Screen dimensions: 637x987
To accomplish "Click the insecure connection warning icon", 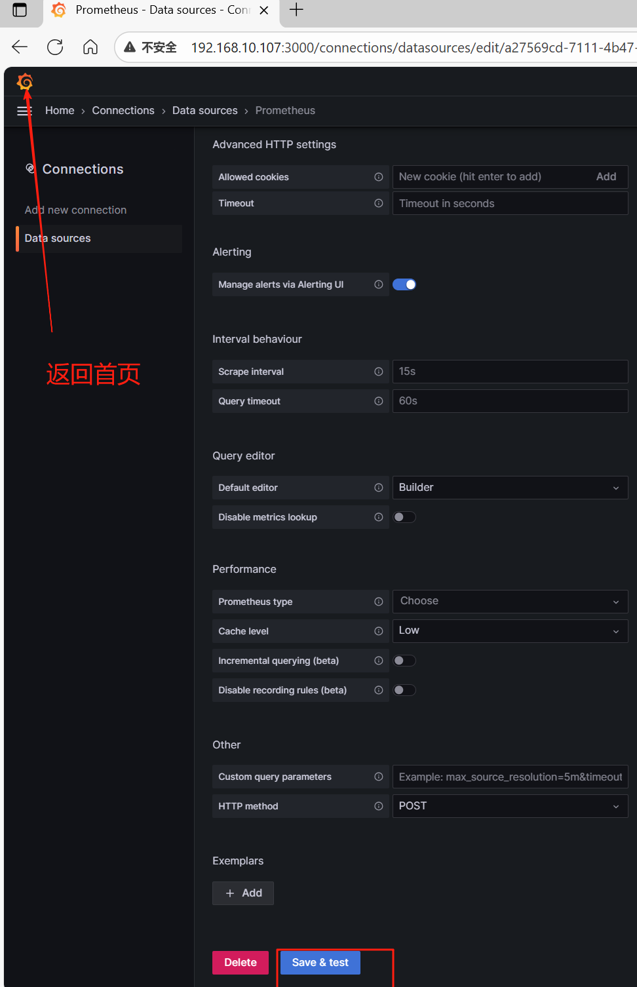I will pos(130,47).
